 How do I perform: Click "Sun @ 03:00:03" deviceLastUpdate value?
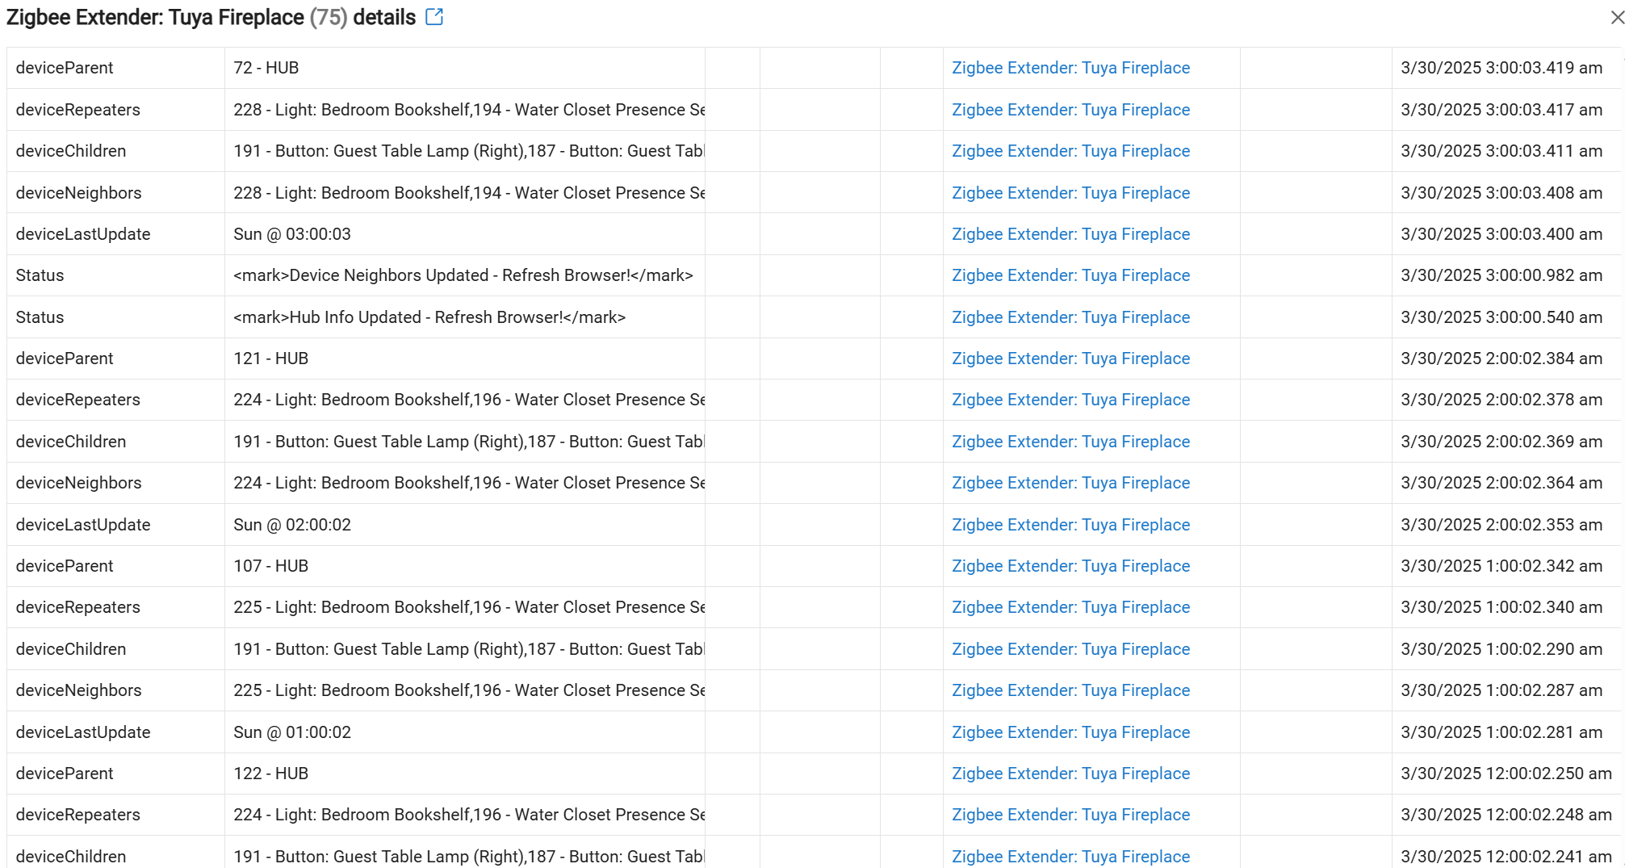click(292, 234)
